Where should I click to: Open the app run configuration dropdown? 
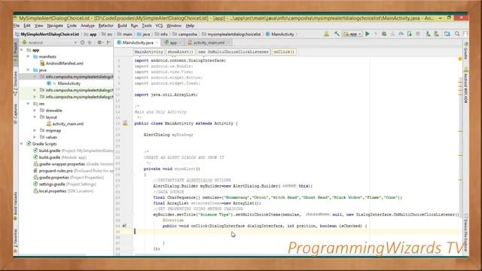point(352,34)
